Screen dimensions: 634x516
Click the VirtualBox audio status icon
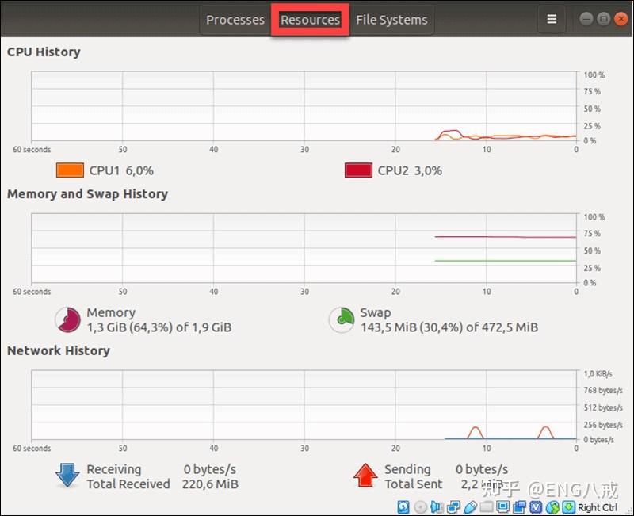[434, 506]
